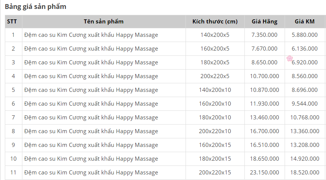Click the STT column header
This screenshot has width=326, height=180.
click(x=12, y=22)
